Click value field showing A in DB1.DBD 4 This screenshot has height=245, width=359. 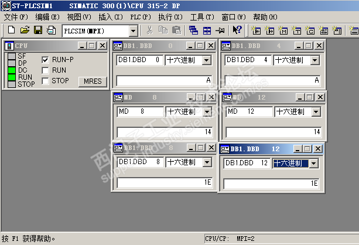[272, 81]
